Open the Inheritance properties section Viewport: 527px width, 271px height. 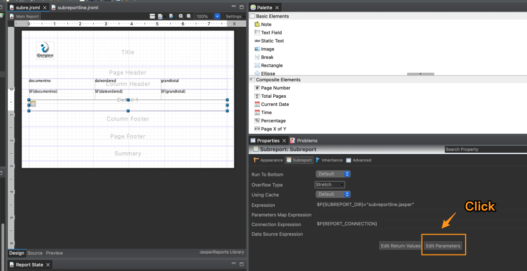click(x=329, y=160)
